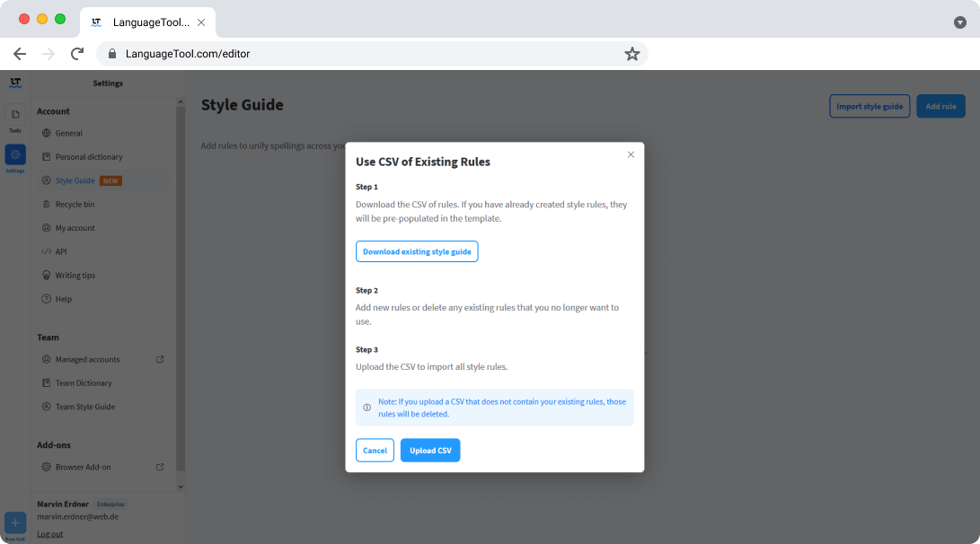Reload the page with refresh icon
The width and height of the screenshot is (980, 544).
coord(77,54)
